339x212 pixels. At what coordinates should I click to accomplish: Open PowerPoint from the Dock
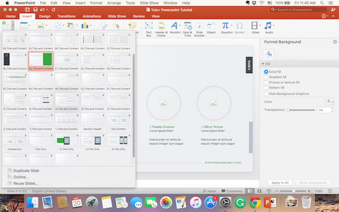(x=270, y=203)
